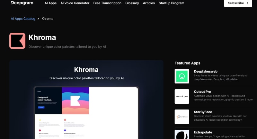
Task: Open the Glossary page
Action: point(132,3)
